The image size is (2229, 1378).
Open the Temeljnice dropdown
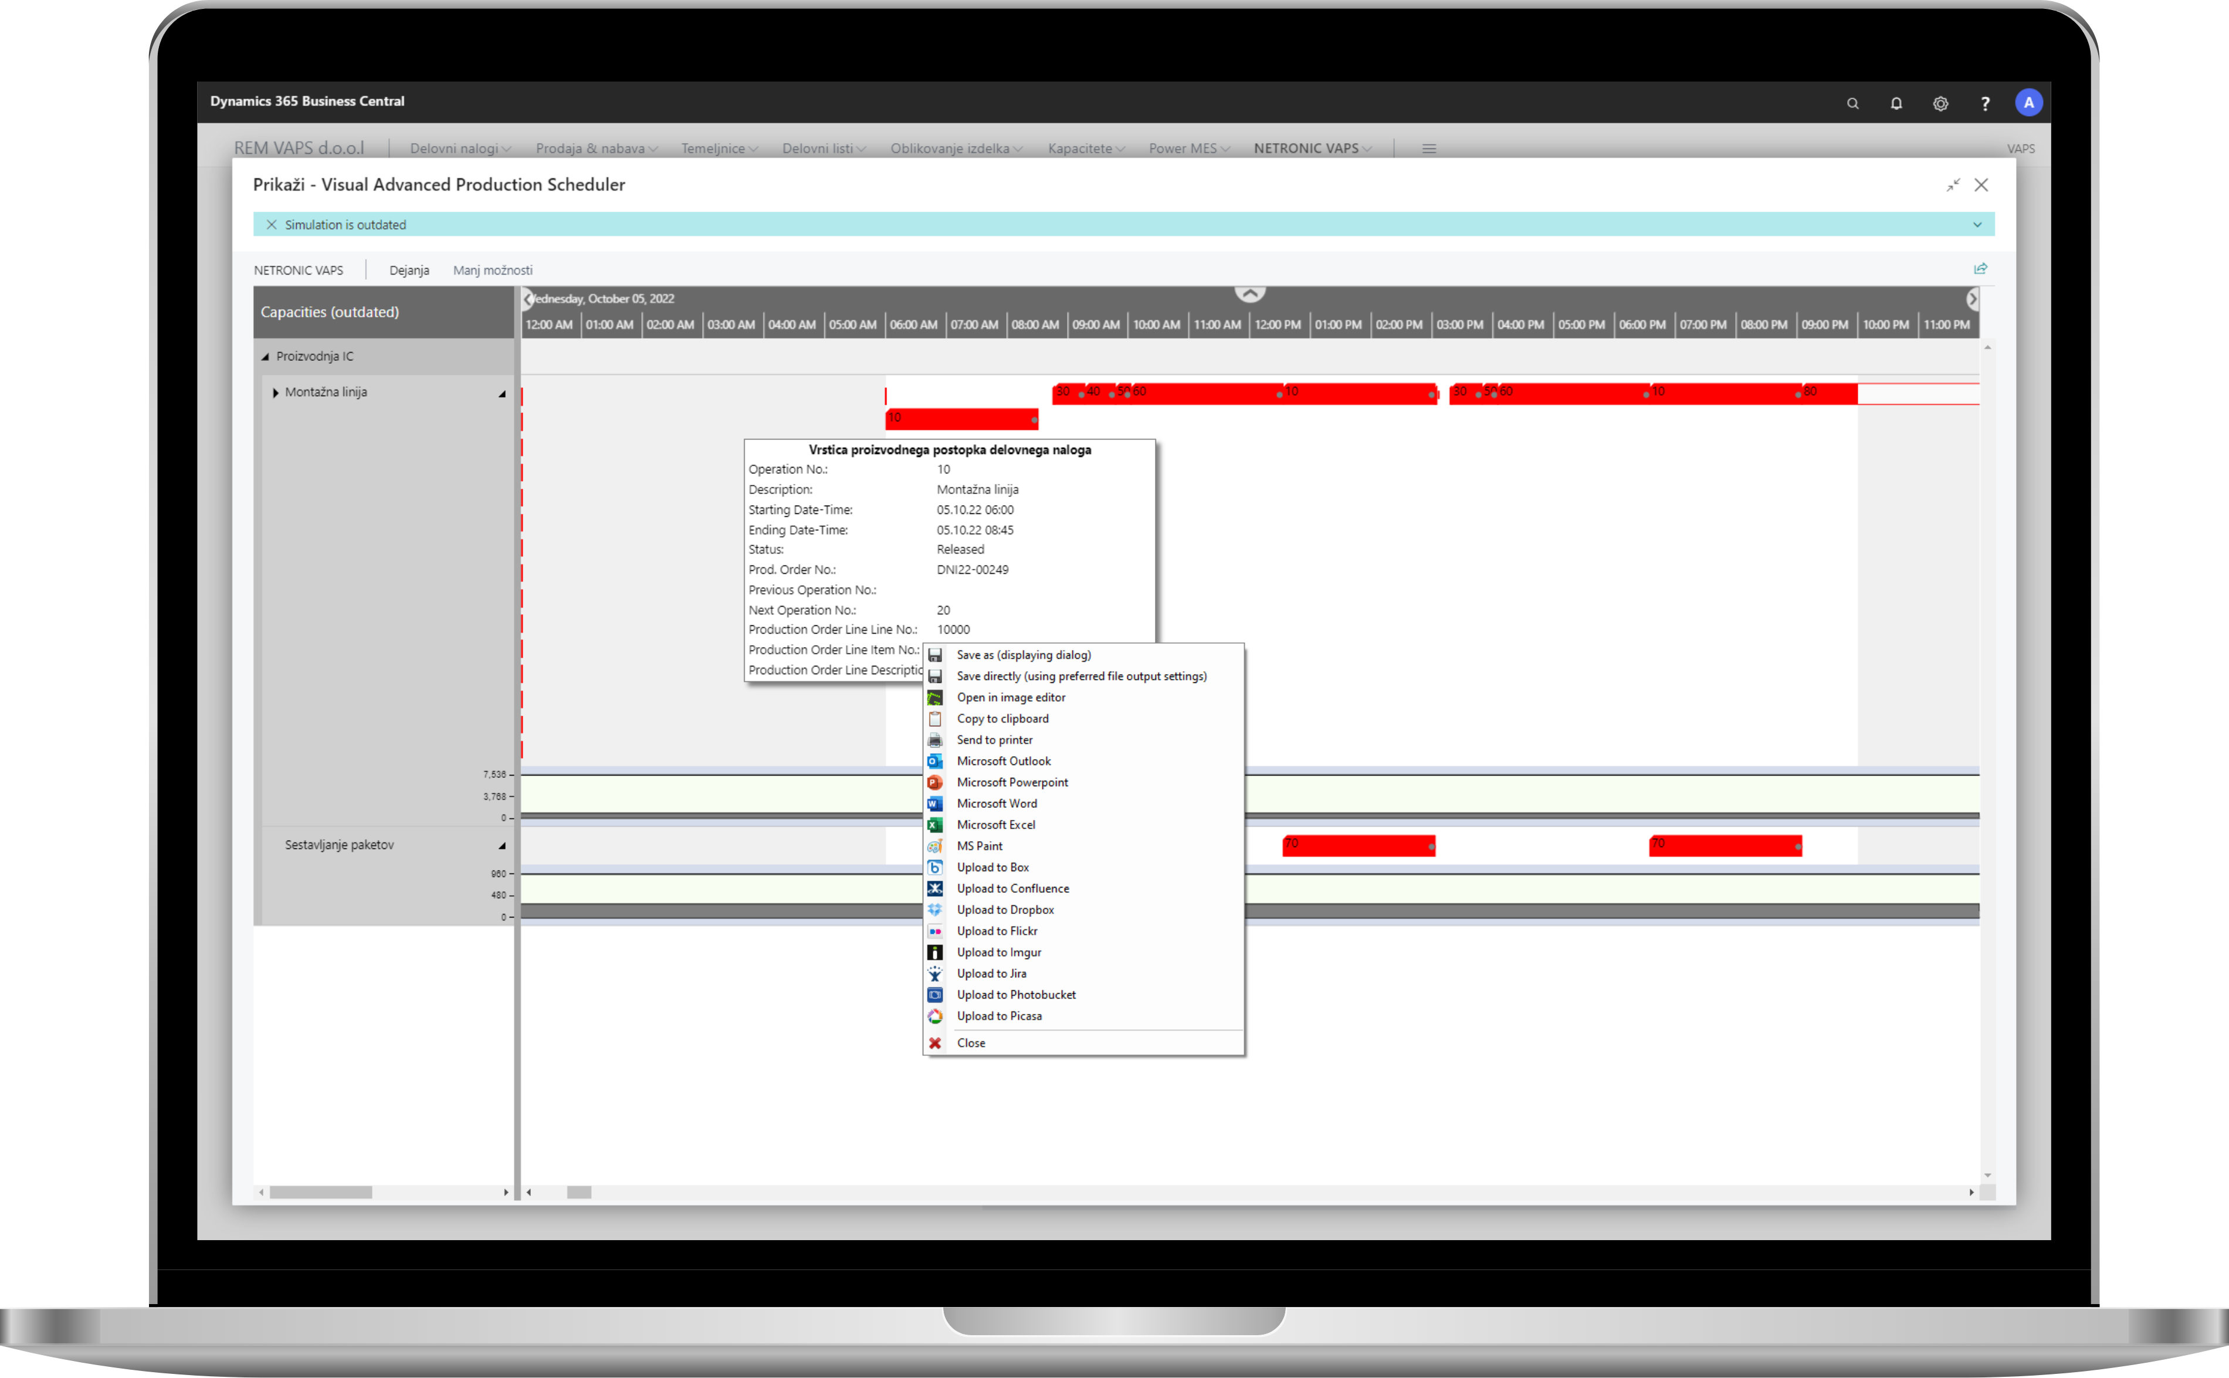click(x=719, y=148)
